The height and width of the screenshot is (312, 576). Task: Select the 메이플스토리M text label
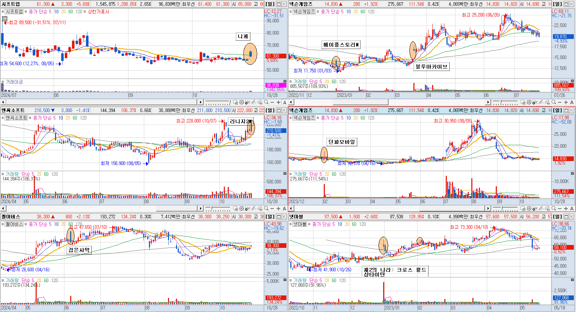coord(341,45)
